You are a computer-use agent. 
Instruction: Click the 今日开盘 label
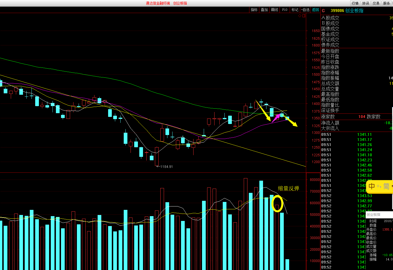pyautogui.click(x=330, y=56)
